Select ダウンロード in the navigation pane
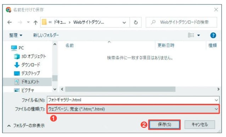Viewport: 226px width, 137px height. (30, 65)
